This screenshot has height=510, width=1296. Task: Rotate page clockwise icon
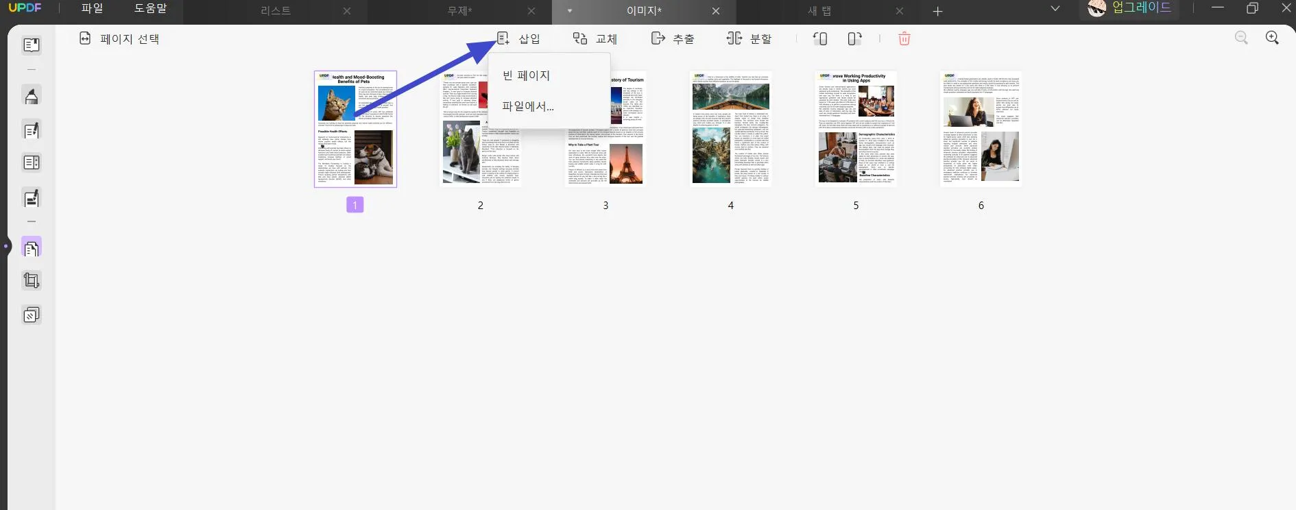(x=854, y=39)
